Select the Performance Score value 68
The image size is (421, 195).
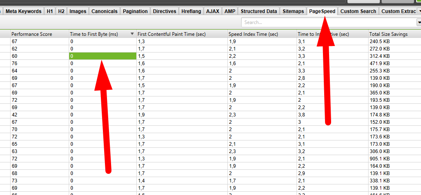[x=39, y=173]
